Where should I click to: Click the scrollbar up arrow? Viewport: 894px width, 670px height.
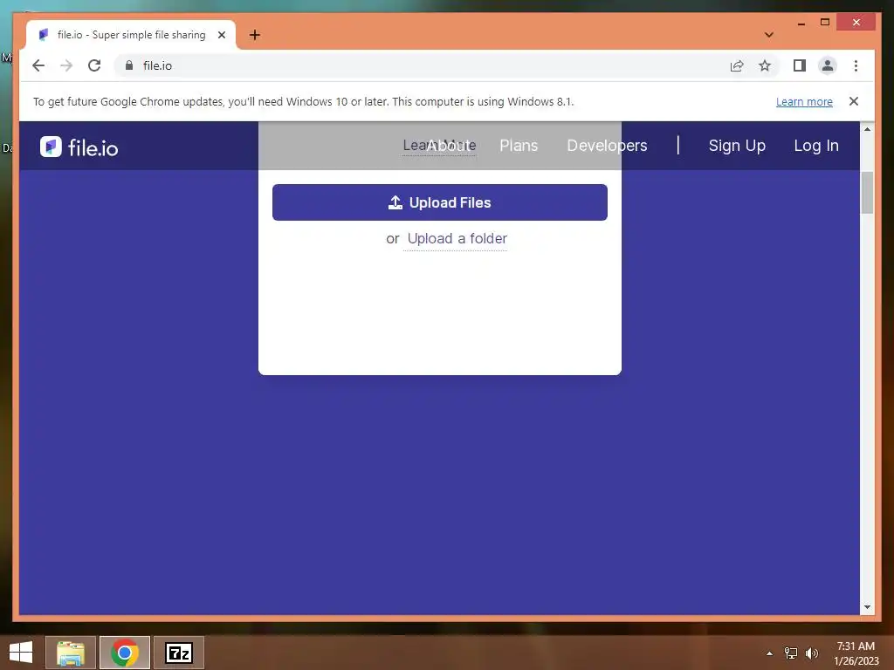pyautogui.click(x=867, y=129)
